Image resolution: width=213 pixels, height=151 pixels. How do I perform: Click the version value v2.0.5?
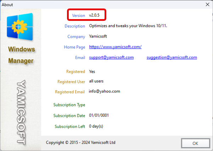(94, 15)
